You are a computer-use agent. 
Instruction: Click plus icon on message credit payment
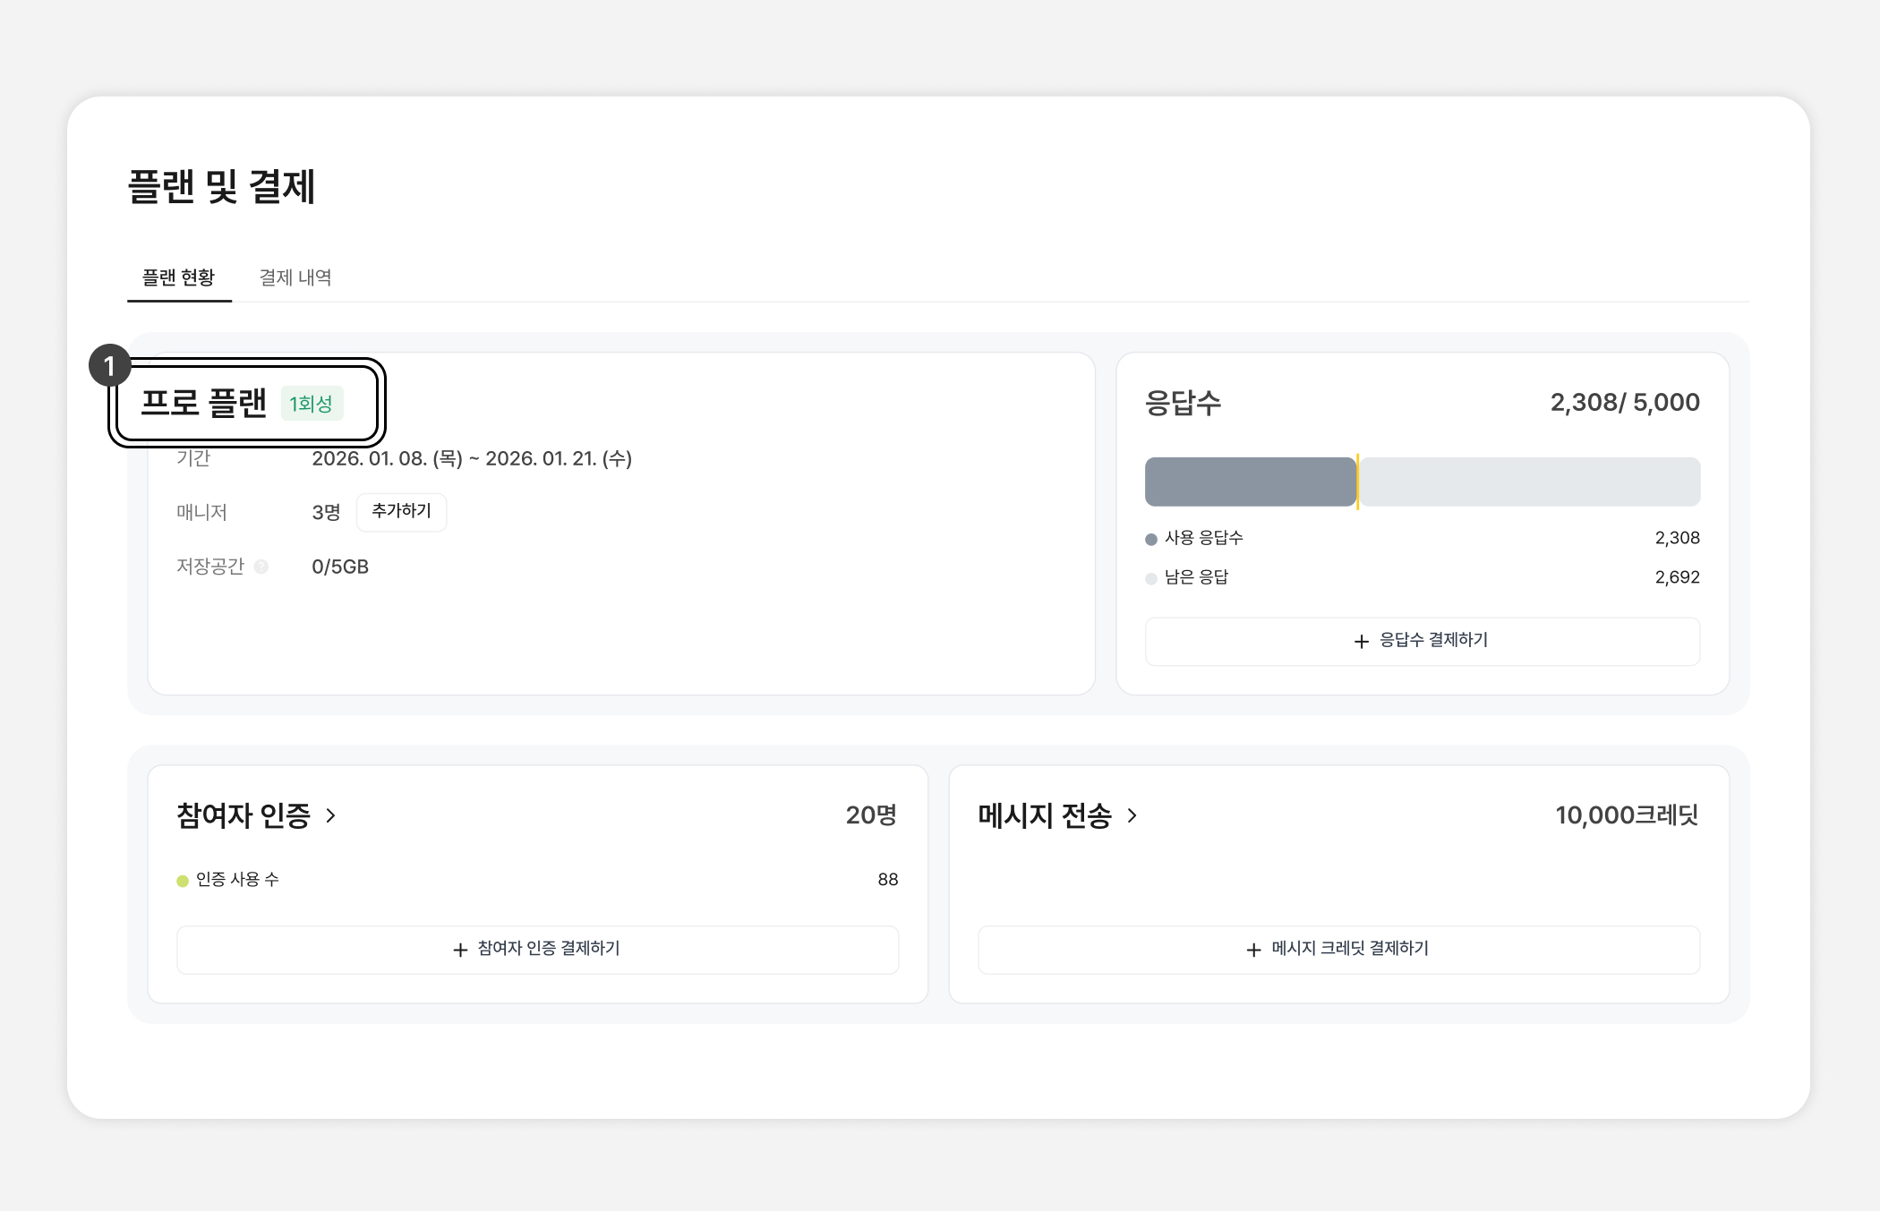1253,950
